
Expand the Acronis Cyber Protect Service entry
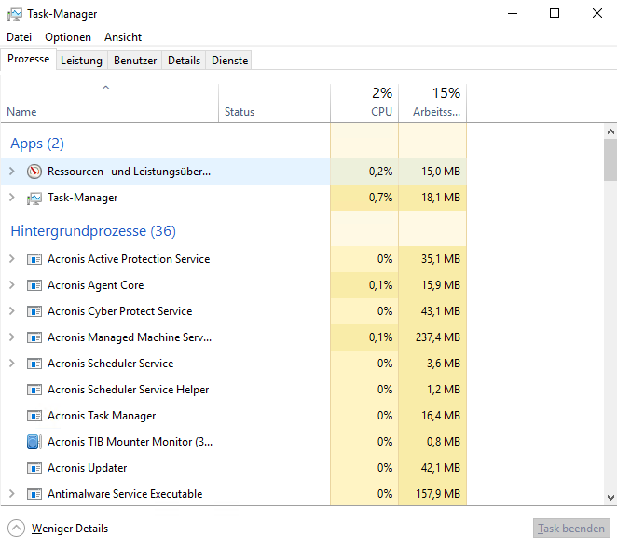tap(12, 311)
